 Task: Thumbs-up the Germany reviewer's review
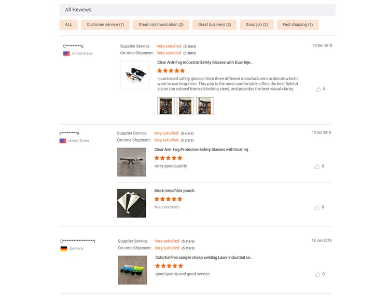point(318,274)
